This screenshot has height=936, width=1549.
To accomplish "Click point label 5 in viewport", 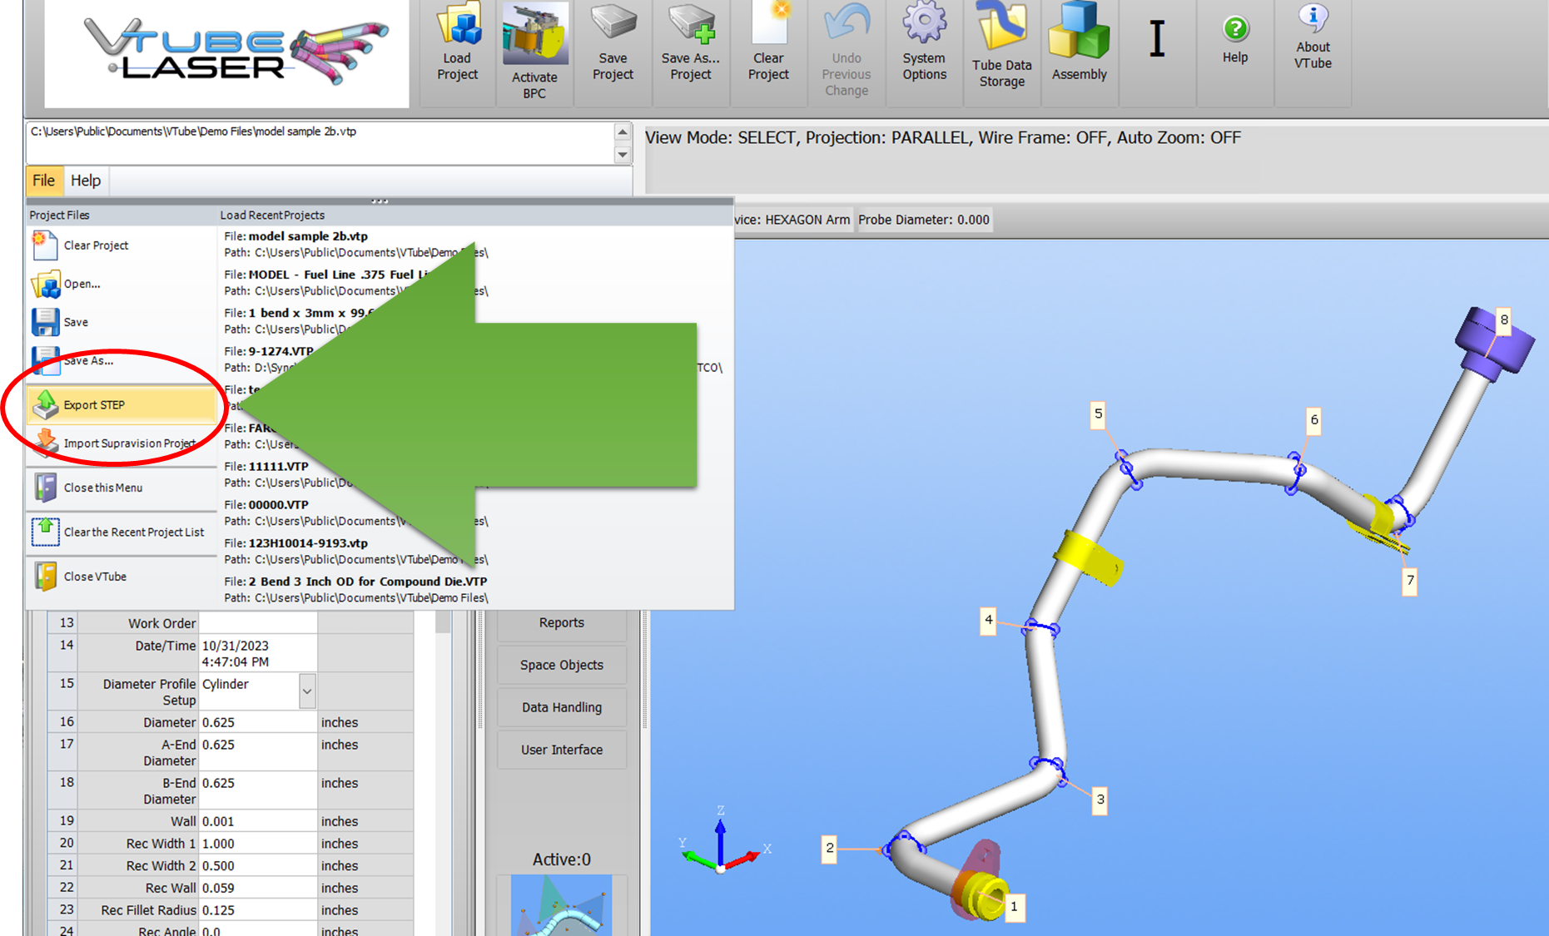I will [1098, 414].
